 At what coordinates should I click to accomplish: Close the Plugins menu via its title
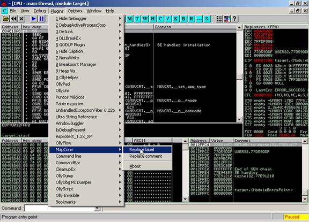pos(57,11)
